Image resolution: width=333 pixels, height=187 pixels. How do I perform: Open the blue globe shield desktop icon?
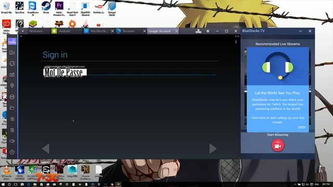tap(112, 8)
